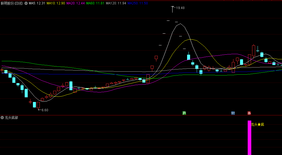Click the 6.60 low price arrow marker

(43, 110)
